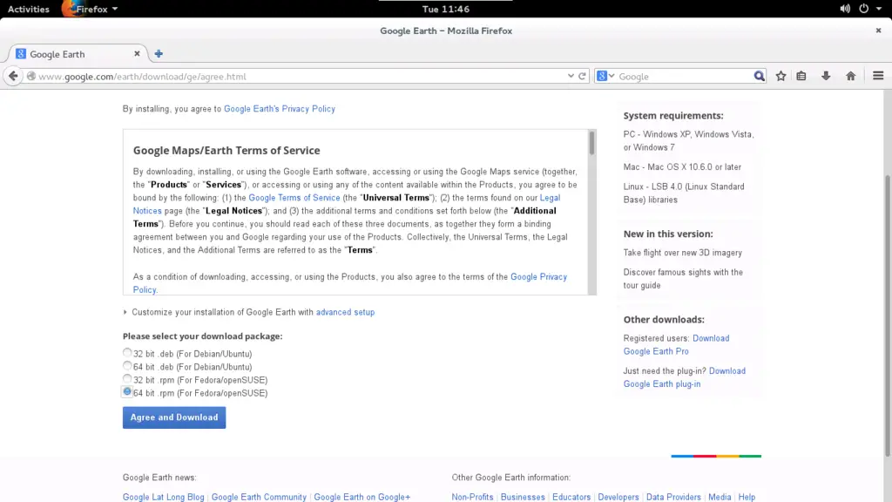The image size is (892, 502).
Task: Open the Educators link
Action: [571, 497]
